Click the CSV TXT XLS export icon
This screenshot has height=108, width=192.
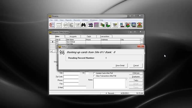click(52, 25)
